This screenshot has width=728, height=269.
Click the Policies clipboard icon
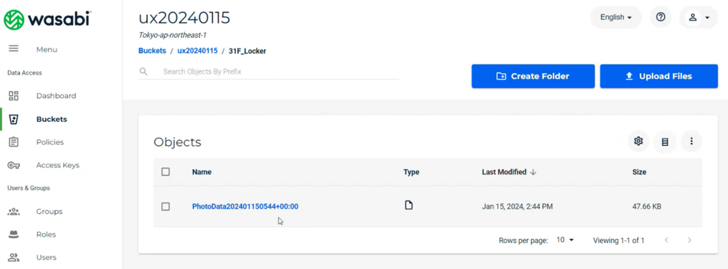13,142
